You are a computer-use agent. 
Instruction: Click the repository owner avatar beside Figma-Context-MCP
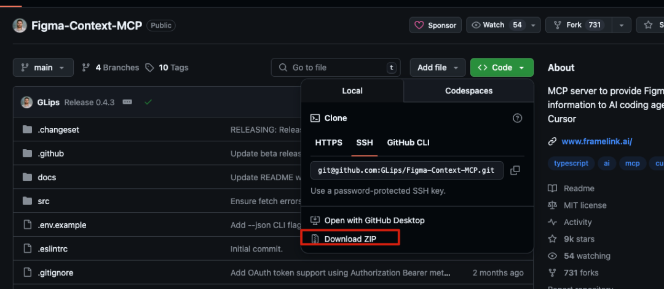tap(20, 25)
